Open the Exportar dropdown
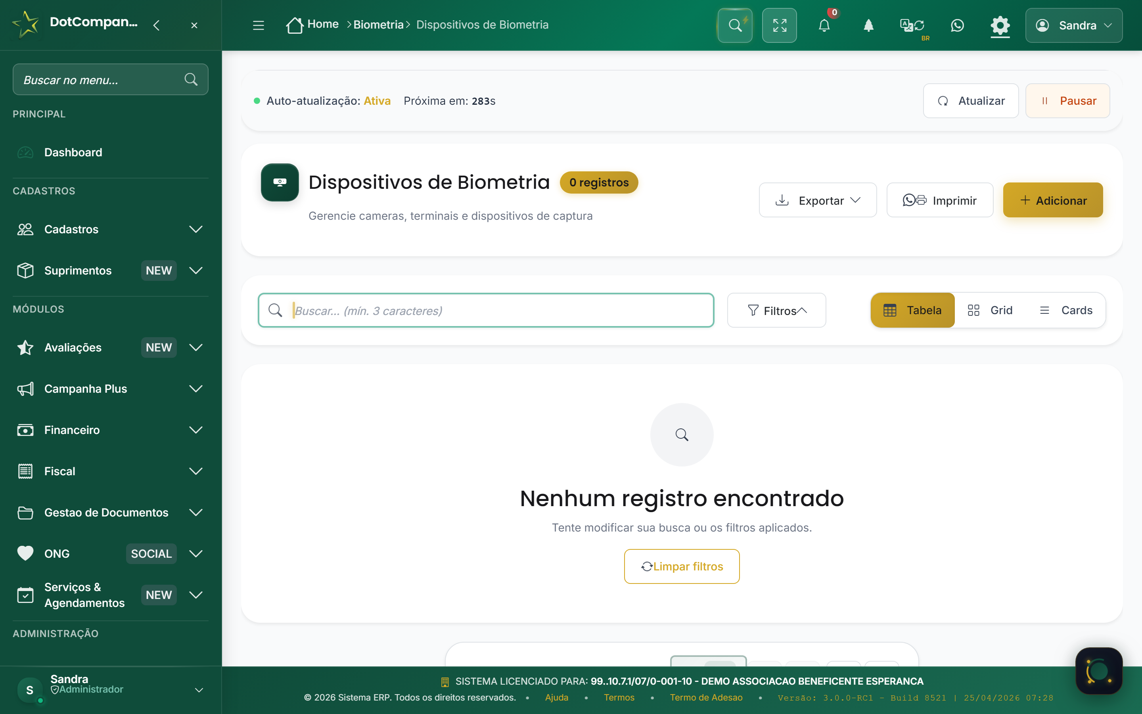 [x=818, y=200]
